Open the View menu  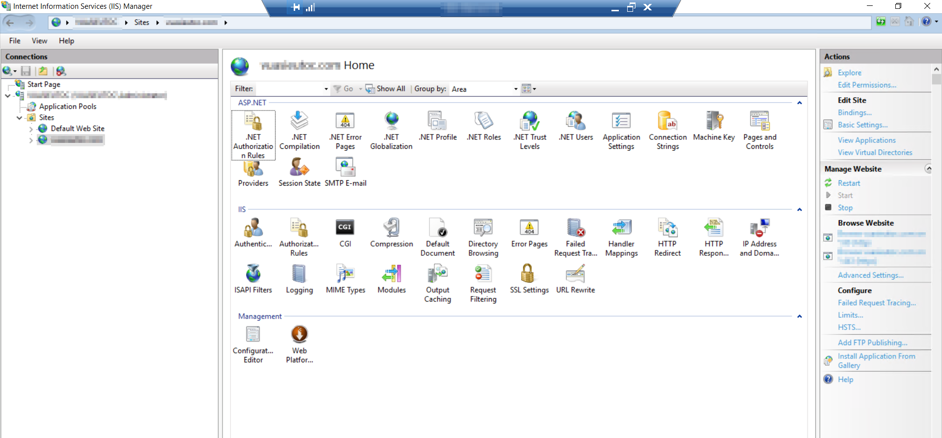(40, 41)
